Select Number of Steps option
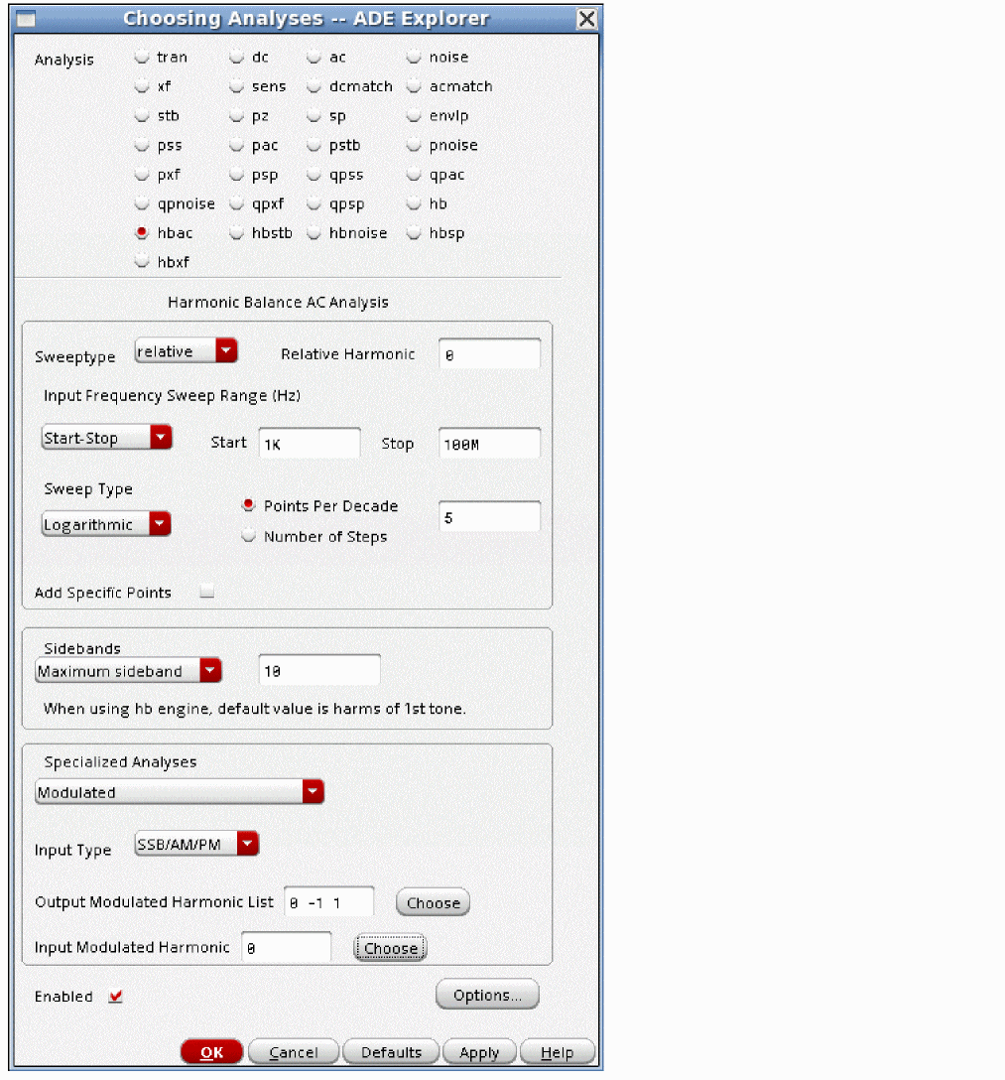The image size is (1005, 1080). (x=248, y=536)
